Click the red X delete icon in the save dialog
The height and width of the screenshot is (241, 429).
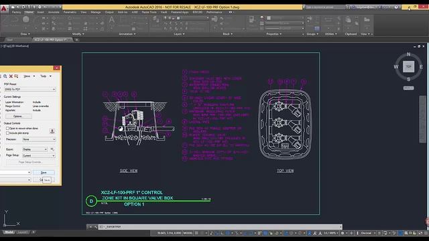coord(11,76)
